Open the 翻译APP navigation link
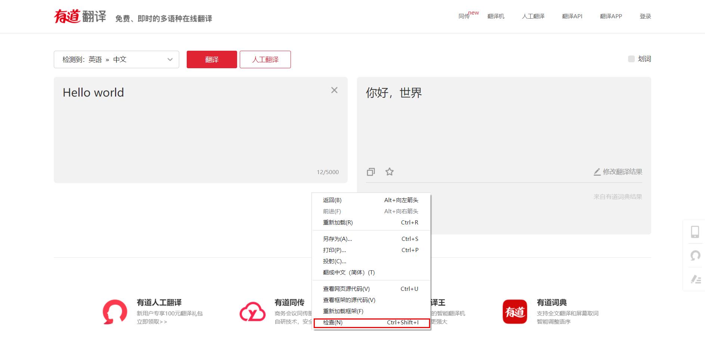Screen dimensions: 705x346 click(611, 16)
